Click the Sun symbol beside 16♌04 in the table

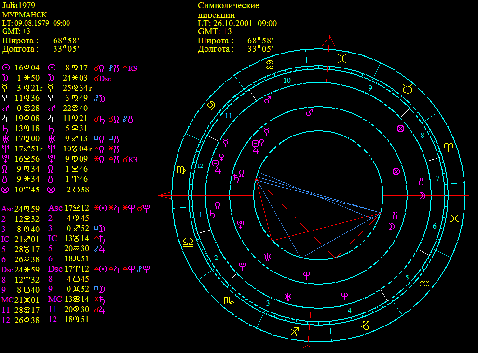[6, 68]
